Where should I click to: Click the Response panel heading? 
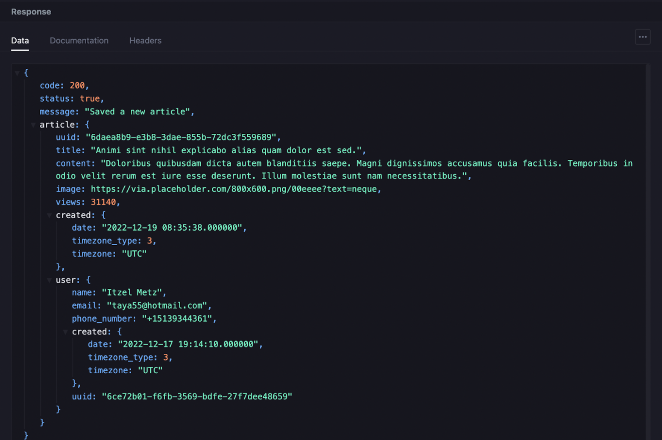(31, 12)
